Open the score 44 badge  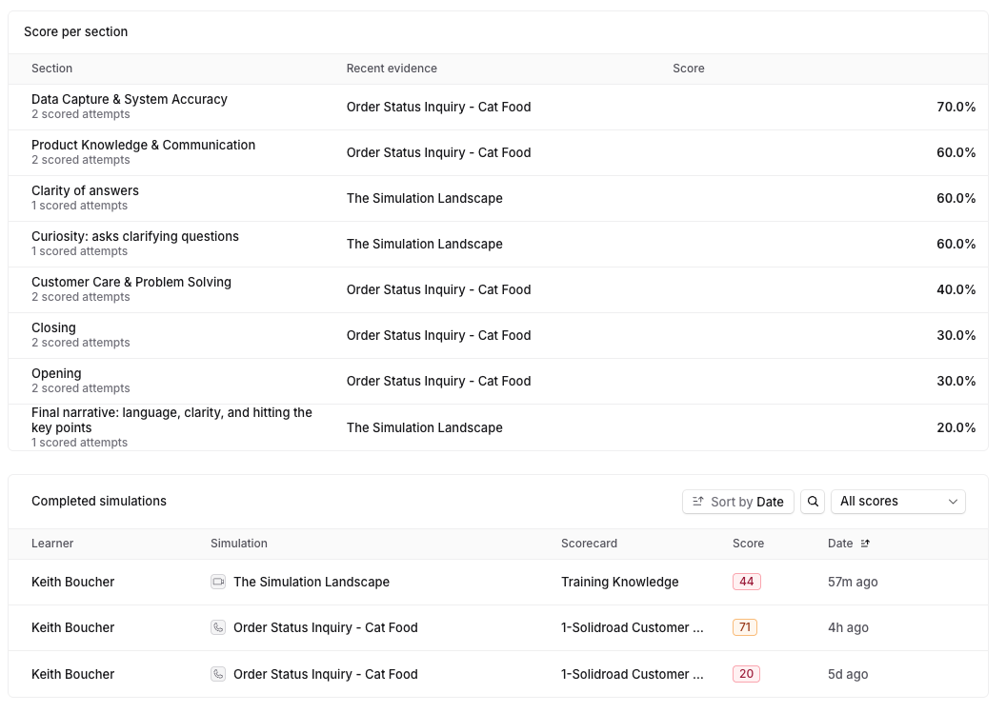[x=746, y=582]
